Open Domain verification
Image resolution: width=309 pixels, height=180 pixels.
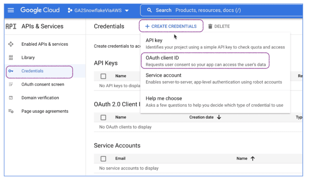[40, 98]
